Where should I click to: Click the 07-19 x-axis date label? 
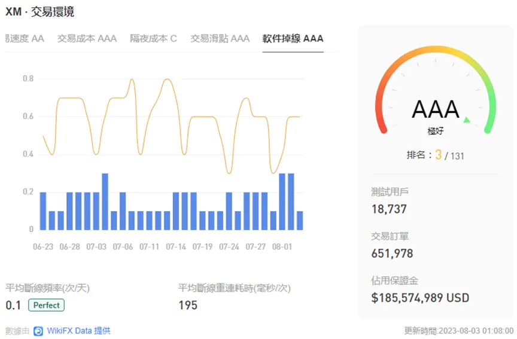point(202,247)
